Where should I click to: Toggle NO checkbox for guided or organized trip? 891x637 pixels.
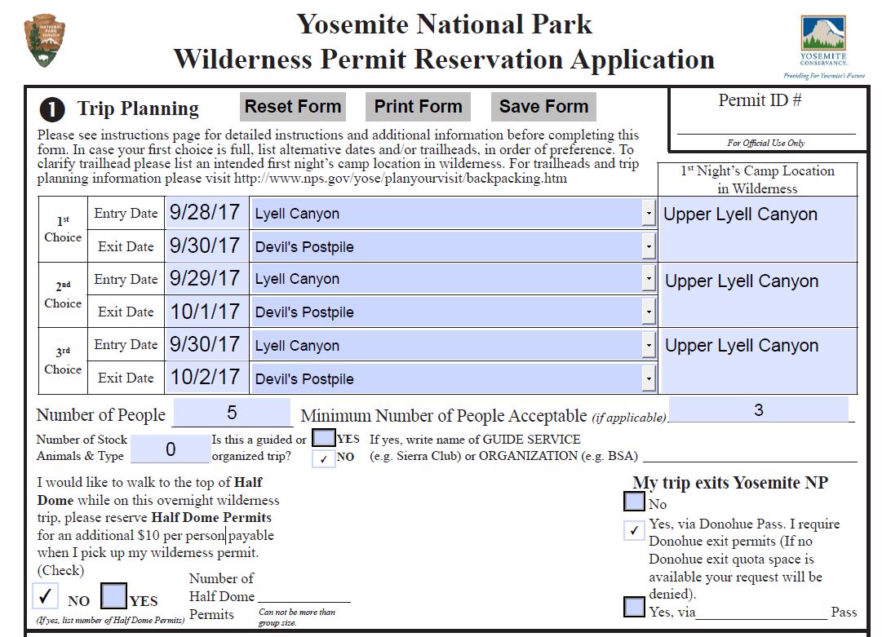point(324,458)
